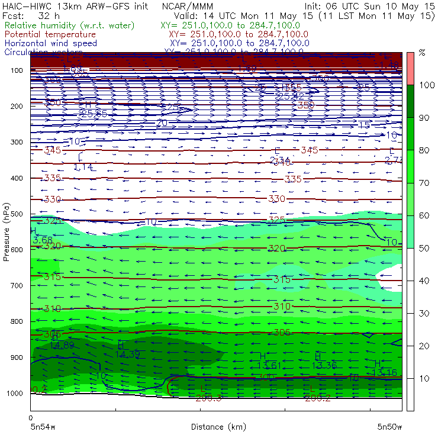Pick the 50–60% mint green color bar segment
438x438 pixels.
pyautogui.click(x=410, y=232)
